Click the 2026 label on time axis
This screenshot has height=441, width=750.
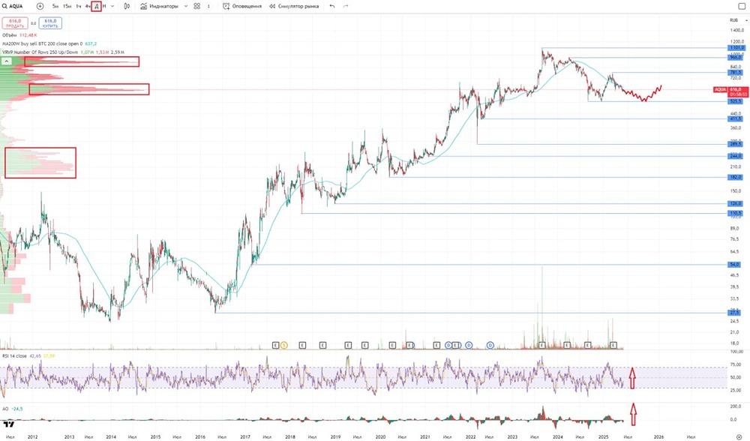click(x=658, y=436)
